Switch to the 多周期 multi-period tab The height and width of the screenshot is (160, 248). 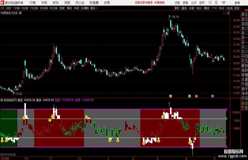85,8
